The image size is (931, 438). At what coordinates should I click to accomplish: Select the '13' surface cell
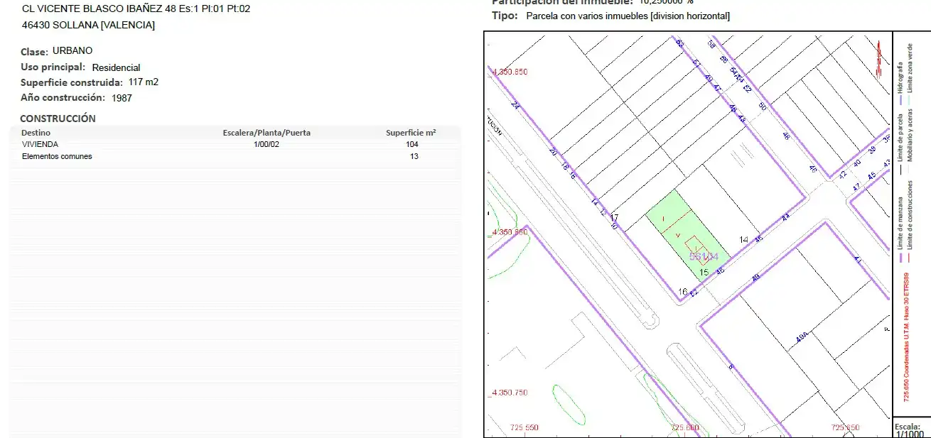click(414, 156)
